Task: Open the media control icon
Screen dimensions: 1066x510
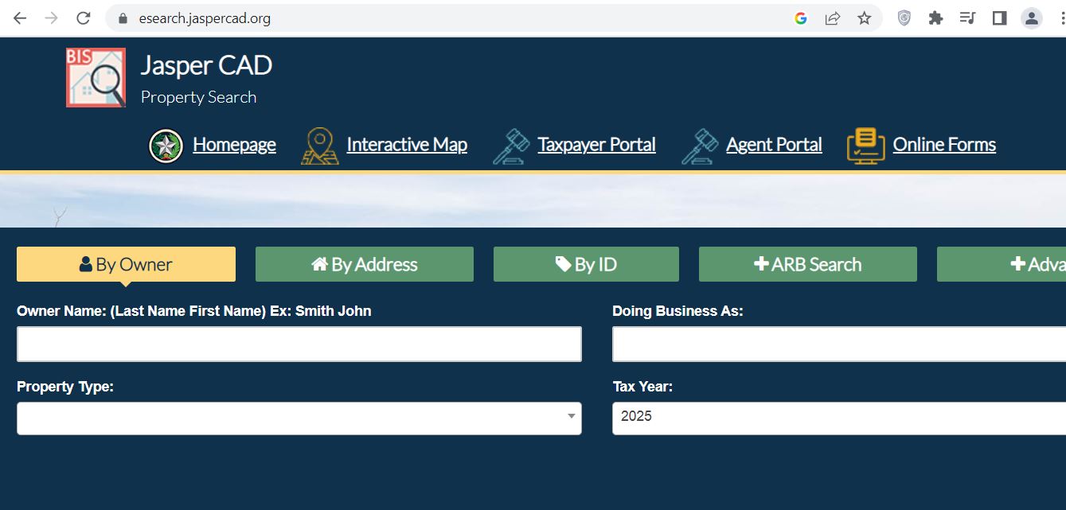Action: point(967,18)
